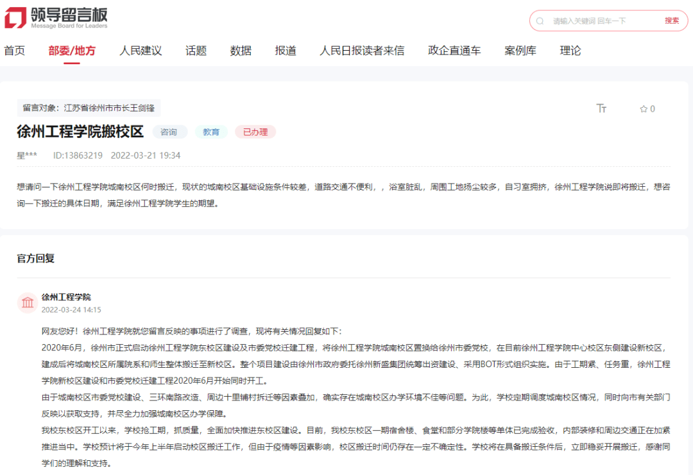This screenshot has width=693, height=475.
Task: Click the 已办理 status tag
Action: click(255, 132)
